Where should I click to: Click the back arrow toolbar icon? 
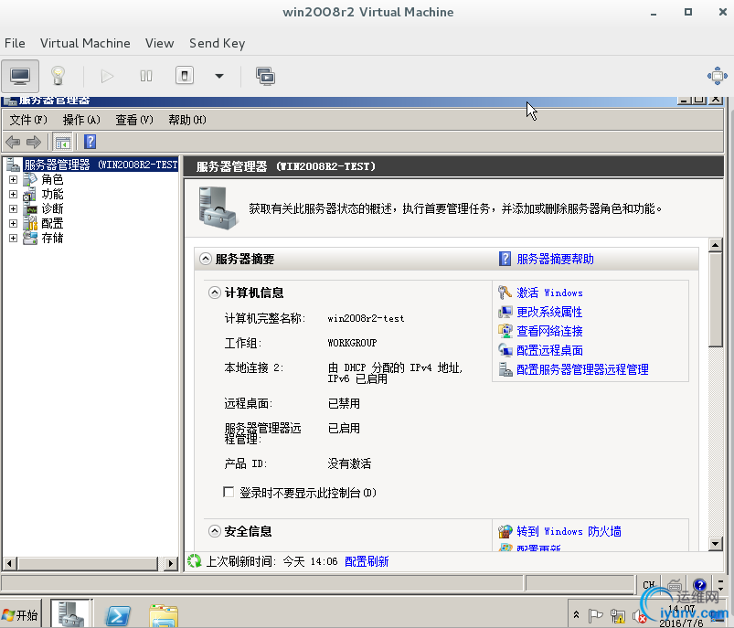pyautogui.click(x=13, y=142)
